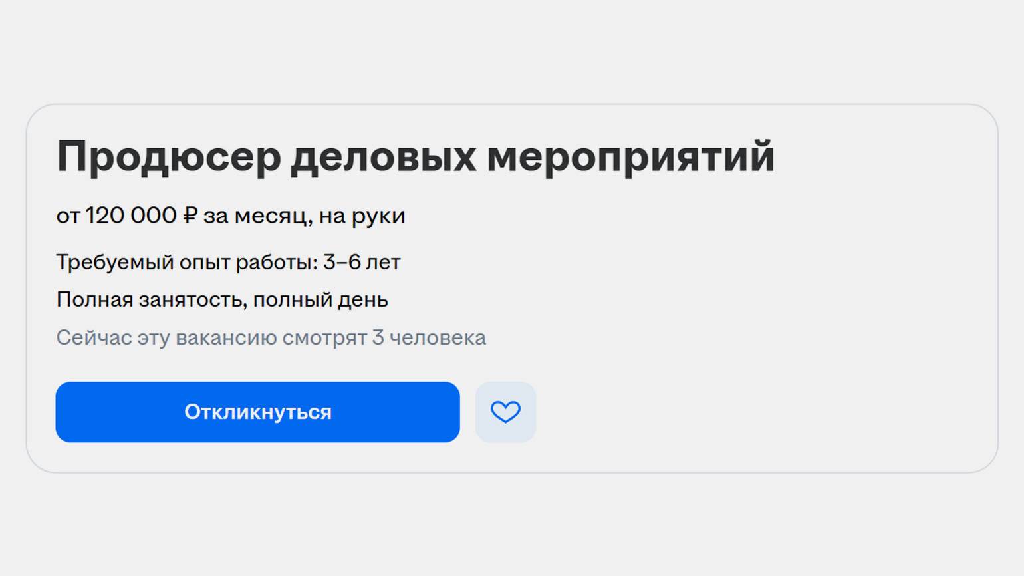Click the word мероприятий in the heading
Screen dimensions: 1024x576
pyautogui.click(x=631, y=157)
